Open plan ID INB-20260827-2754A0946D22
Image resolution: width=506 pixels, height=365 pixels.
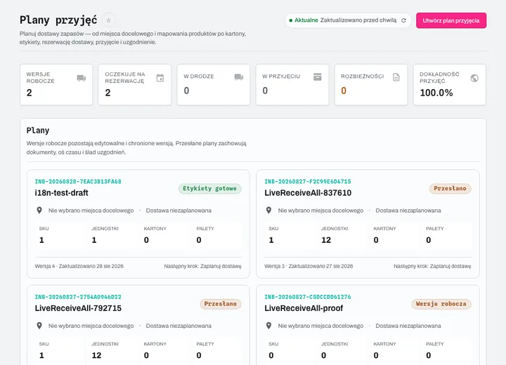coord(78,297)
